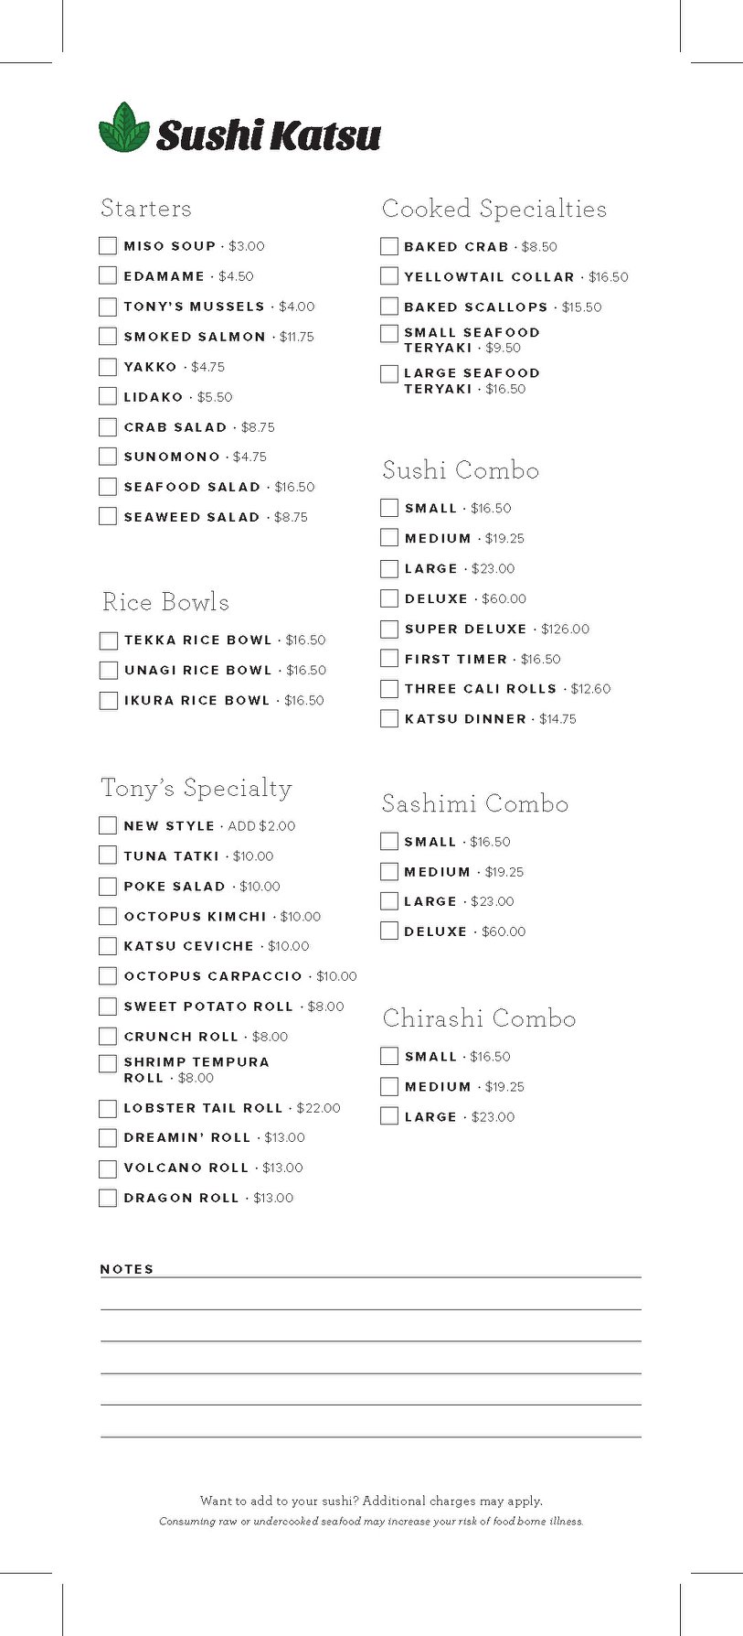Tick the Edamame checkbox

pyautogui.click(x=108, y=276)
